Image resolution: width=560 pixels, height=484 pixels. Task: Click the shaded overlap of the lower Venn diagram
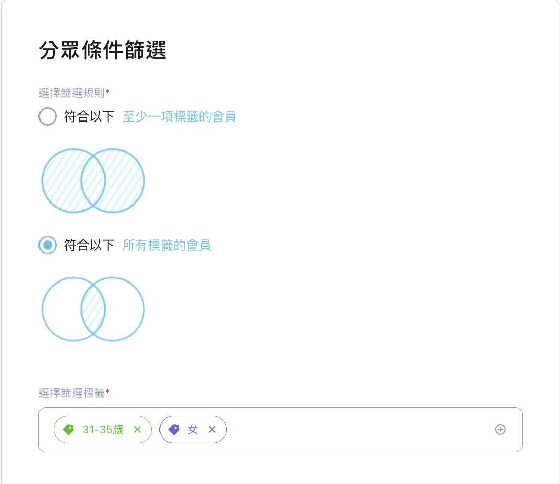[93, 309]
